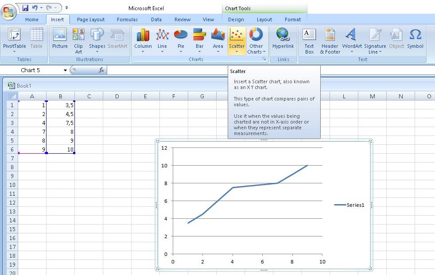Switch to the Home tab
Image resolution: width=435 pixels, height=275 pixels.
coord(32,19)
